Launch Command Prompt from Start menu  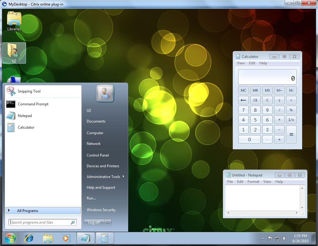pos(33,104)
